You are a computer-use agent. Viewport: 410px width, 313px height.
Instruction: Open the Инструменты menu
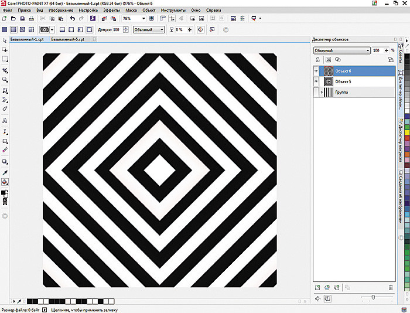tap(173, 10)
